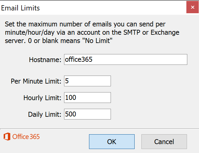Click into the Hourly Limit field showing 100
The image size is (199, 153).
coord(87,98)
